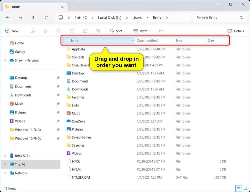Open a new tab with plus button
This screenshot has width=250, height=192.
tap(74, 7)
